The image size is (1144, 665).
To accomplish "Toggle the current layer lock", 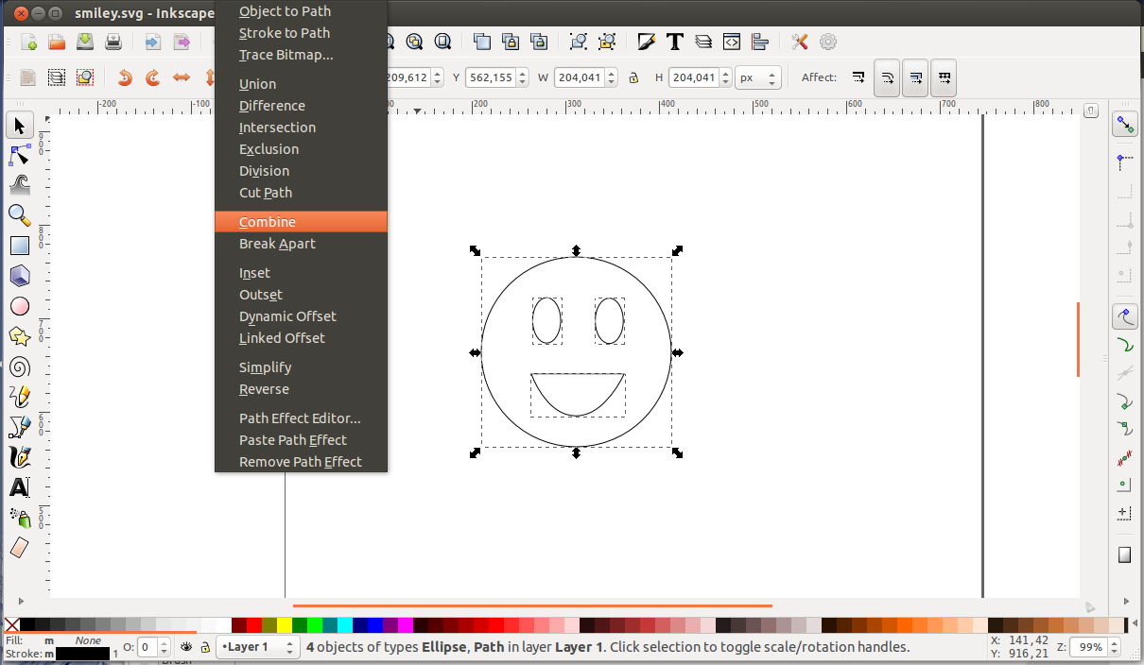I will (204, 647).
